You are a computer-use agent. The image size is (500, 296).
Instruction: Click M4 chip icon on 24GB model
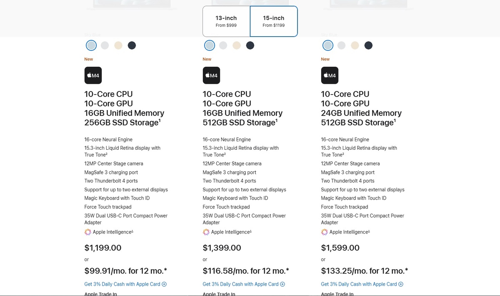click(330, 75)
